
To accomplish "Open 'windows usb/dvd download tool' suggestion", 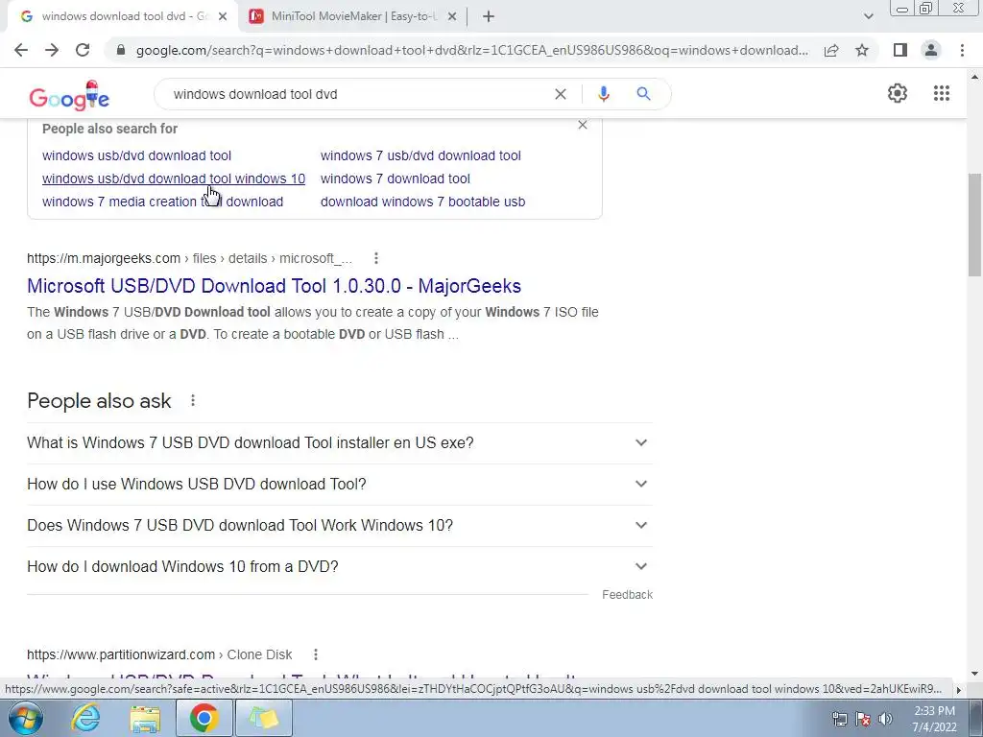I will 136,155.
